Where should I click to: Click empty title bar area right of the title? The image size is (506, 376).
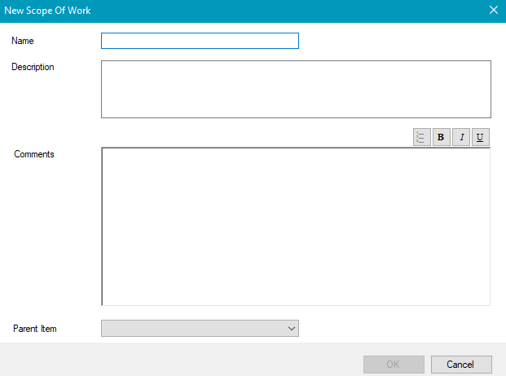pyautogui.click(x=285, y=11)
